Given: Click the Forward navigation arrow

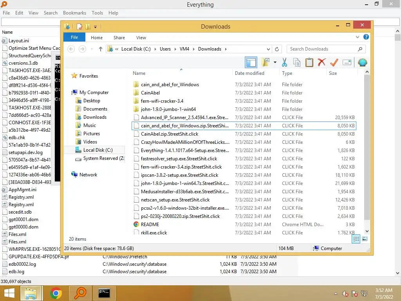Looking at the screenshot, I should tap(82, 49).
